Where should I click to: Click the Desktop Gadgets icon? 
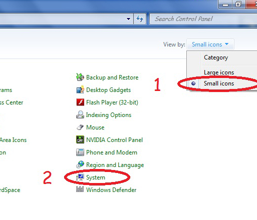80,90
